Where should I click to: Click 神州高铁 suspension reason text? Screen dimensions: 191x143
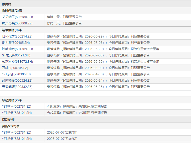(64, 23)
